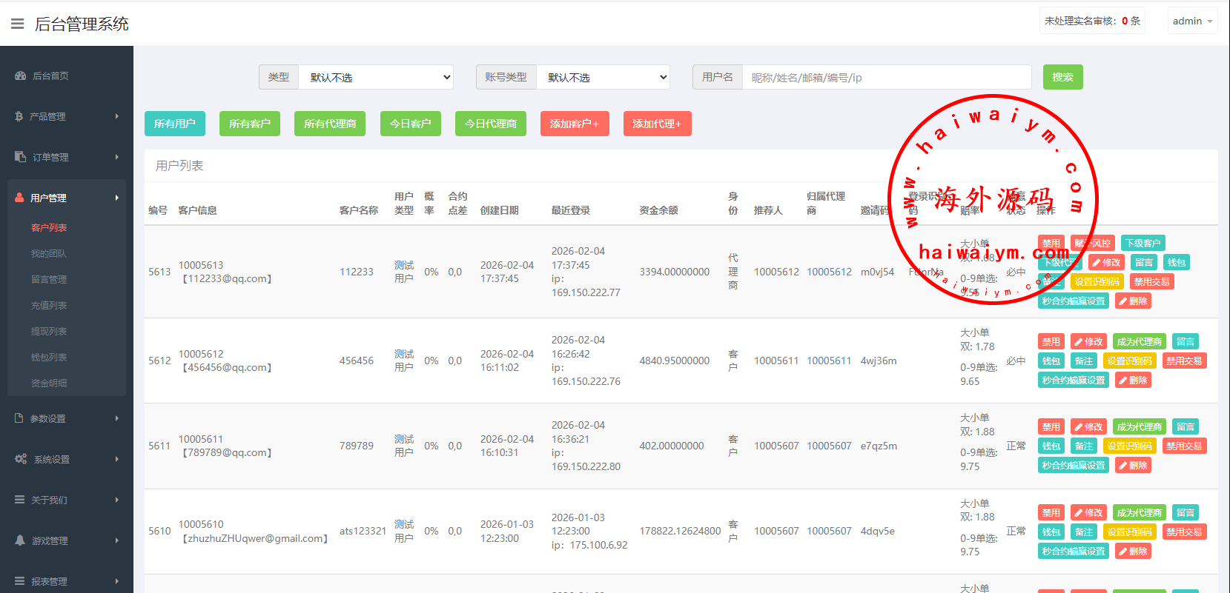
Task: Click the file icon for 参数设置
Action: click(x=19, y=418)
